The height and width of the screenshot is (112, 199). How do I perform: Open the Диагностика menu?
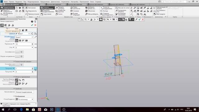pos(55,2)
